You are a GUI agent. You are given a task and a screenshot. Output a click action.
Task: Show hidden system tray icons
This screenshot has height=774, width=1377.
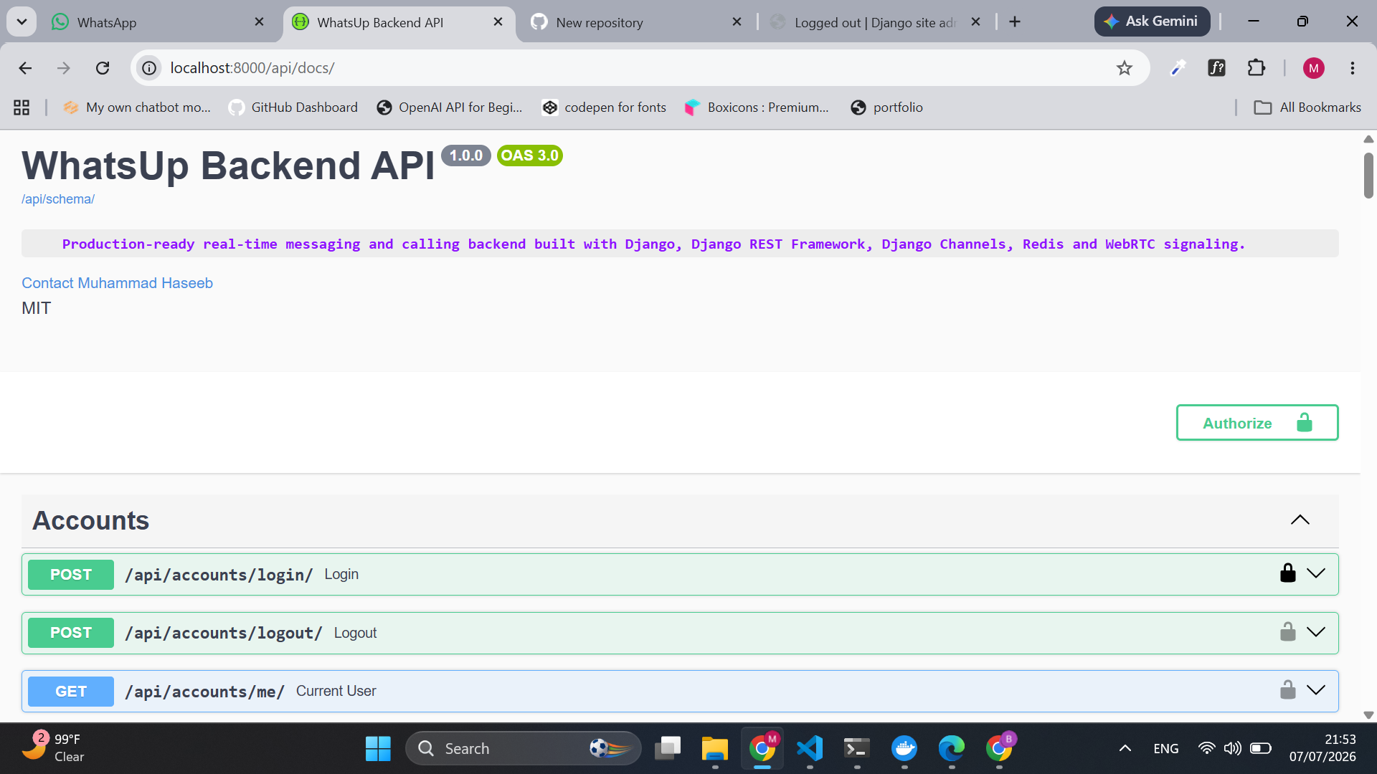[1125, 748]
